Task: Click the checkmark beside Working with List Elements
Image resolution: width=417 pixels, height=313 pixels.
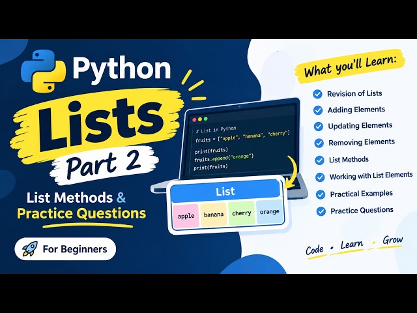Action: pos(320,177)
